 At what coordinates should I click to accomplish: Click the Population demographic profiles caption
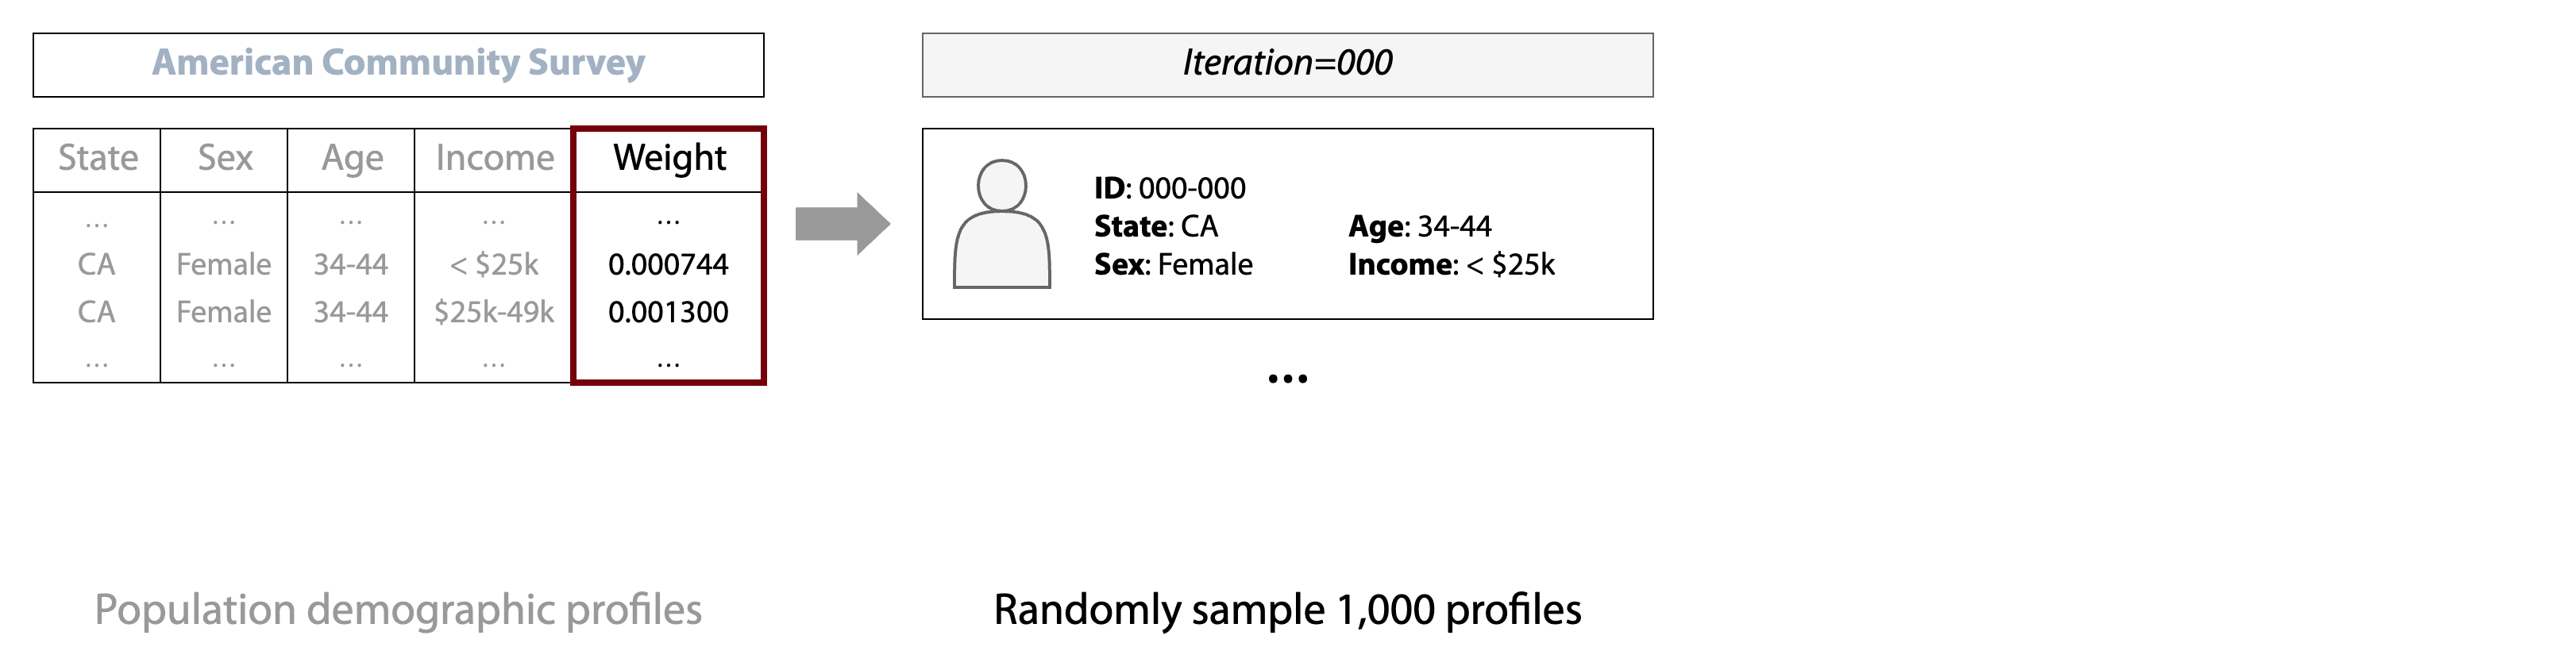pyautogui.click(x=398, y=609)
